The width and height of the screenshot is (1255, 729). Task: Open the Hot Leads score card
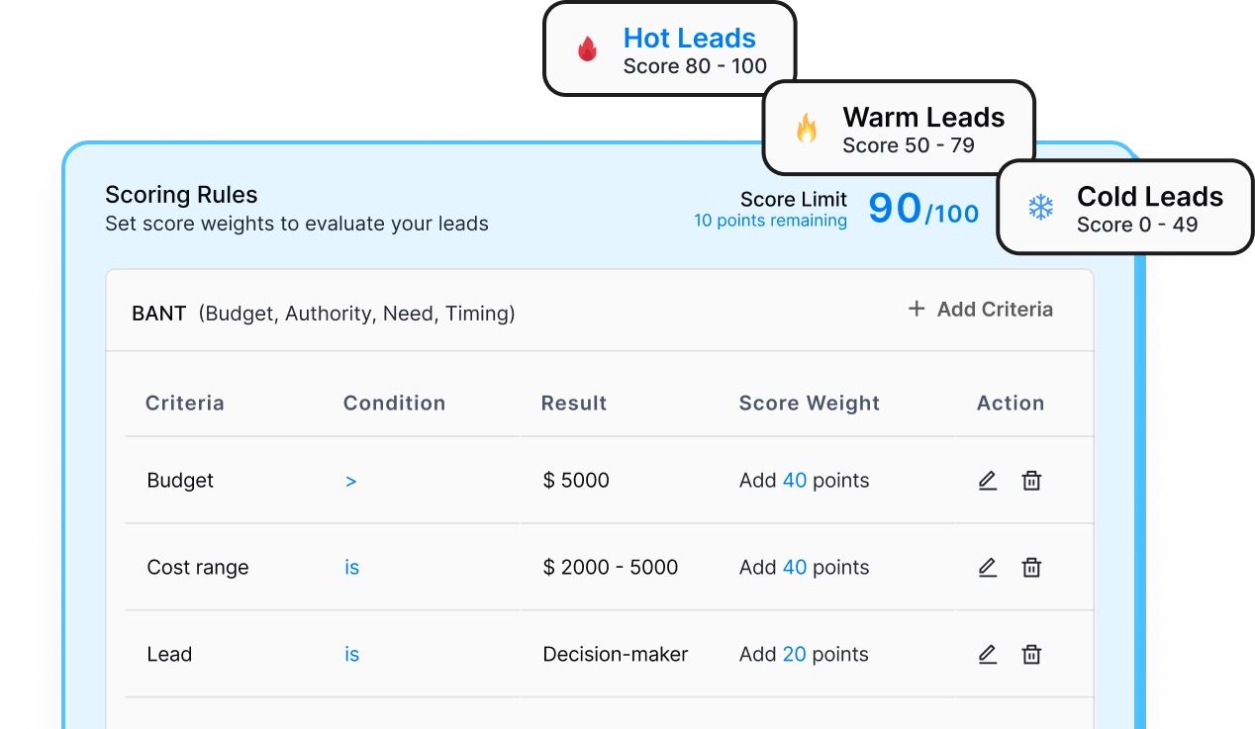tap(670, 49)
